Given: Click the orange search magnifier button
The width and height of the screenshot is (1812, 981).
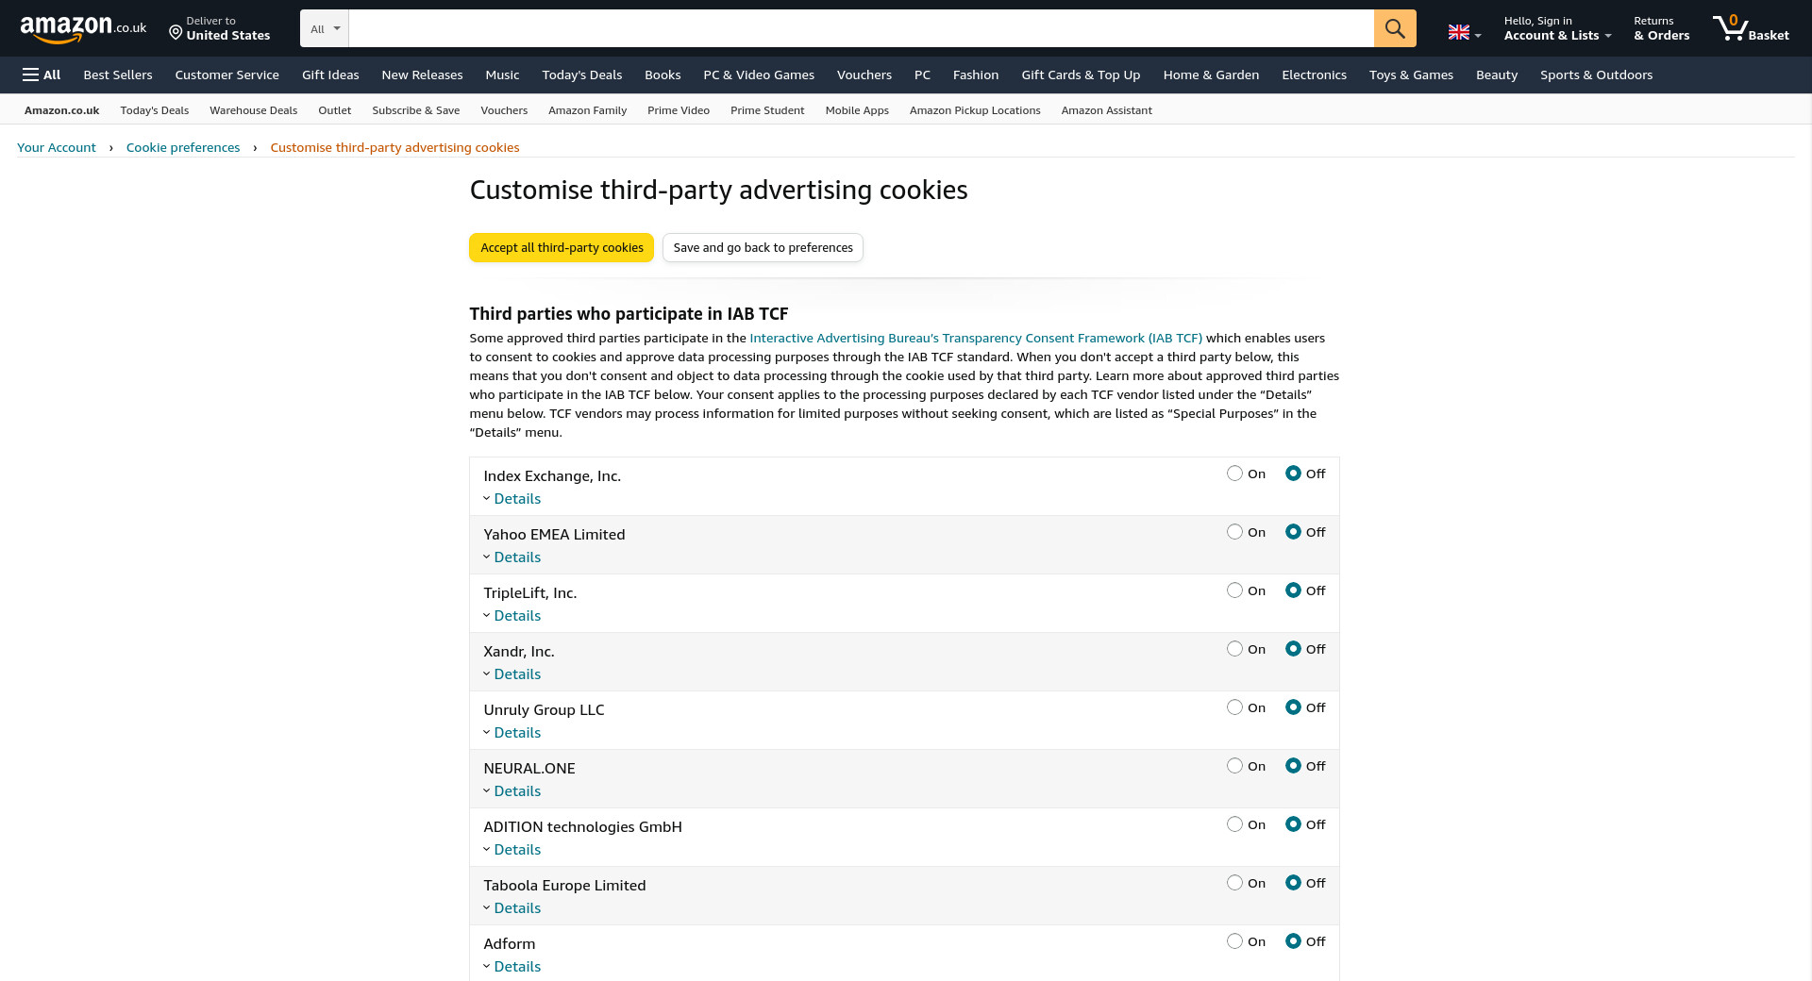Looking at the screenshot, I should coord(1394,28).
